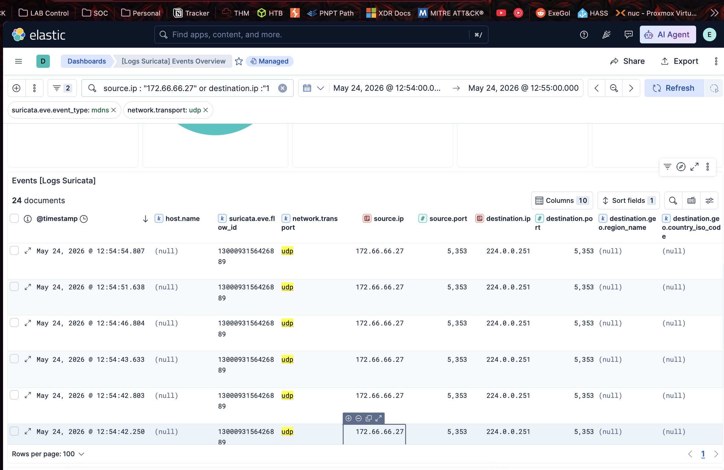Toggle @timestamp sort direction arrow

145,219
